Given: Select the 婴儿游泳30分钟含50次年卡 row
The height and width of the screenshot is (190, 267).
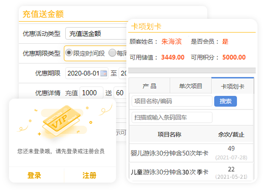Looking at the screenshot, I should [x=191, y=153].
